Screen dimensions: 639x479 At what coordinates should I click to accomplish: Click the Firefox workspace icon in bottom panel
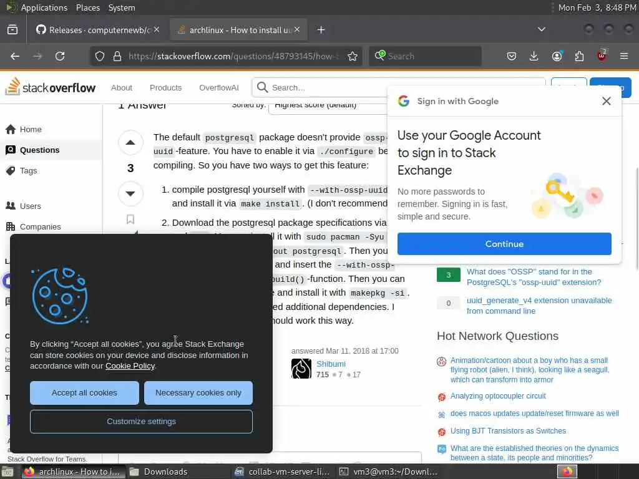(567, 472)
